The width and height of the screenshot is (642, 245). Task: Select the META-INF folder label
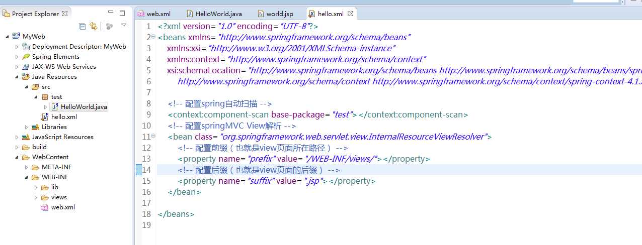click(x=56, y=167)
